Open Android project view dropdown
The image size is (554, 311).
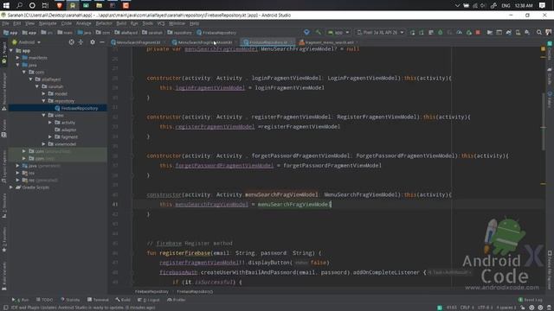click(27, 42)
